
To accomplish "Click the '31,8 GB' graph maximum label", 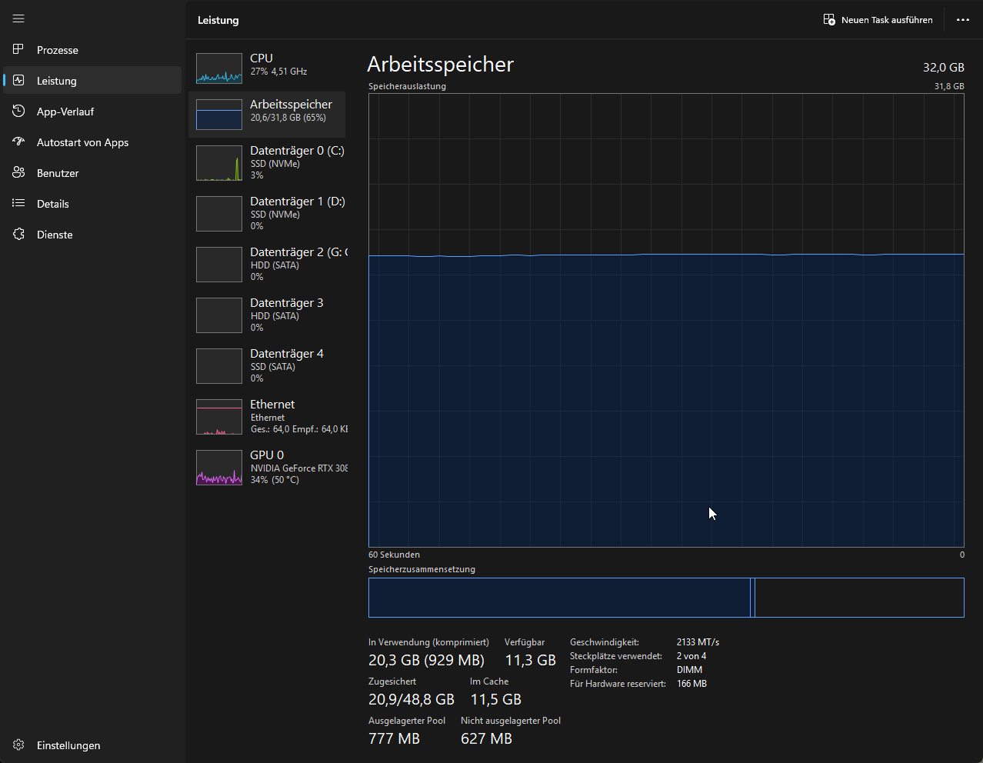I will pos(949,86).
